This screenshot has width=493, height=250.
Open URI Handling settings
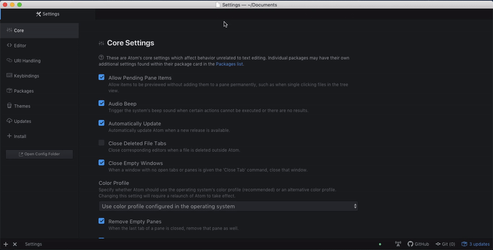[x=39, y=60]
